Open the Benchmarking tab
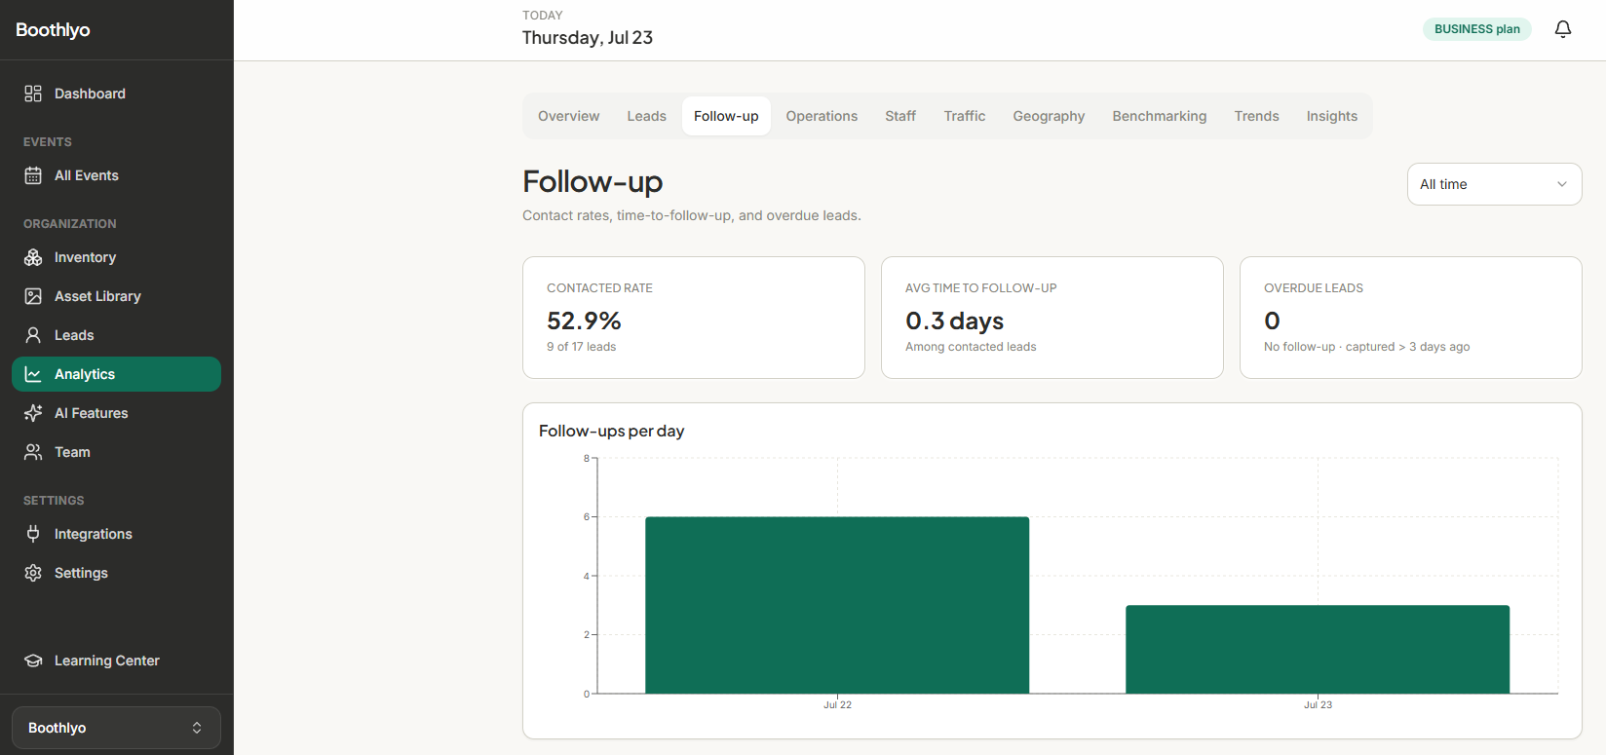 1160,116
